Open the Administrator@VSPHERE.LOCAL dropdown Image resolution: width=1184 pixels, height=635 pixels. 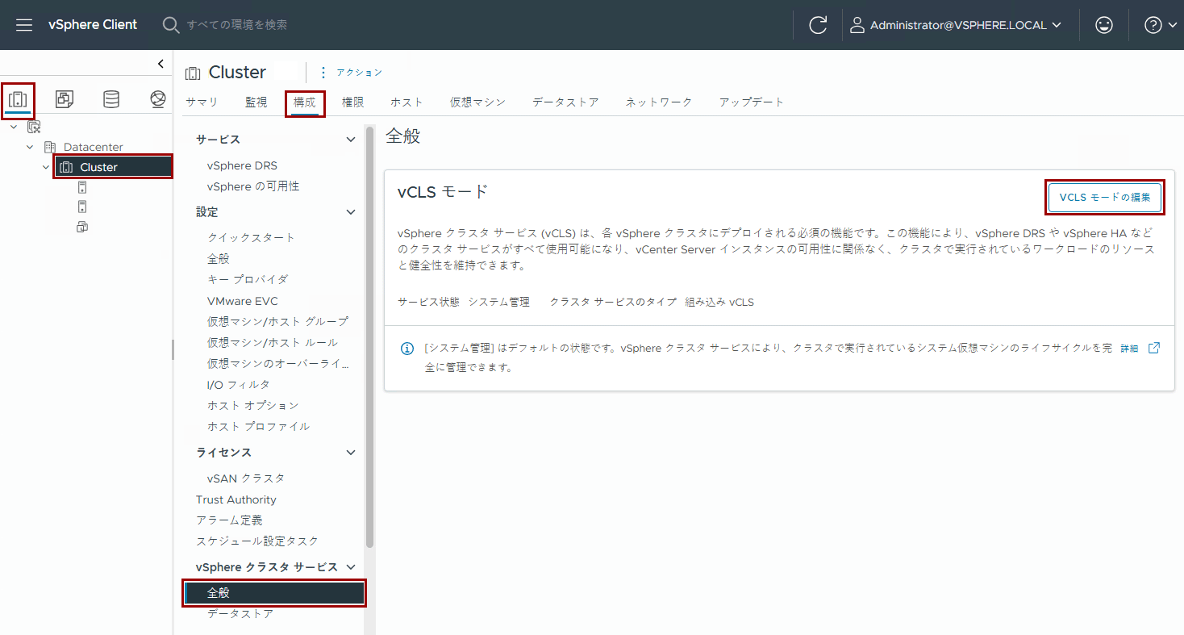coord(957,25)
